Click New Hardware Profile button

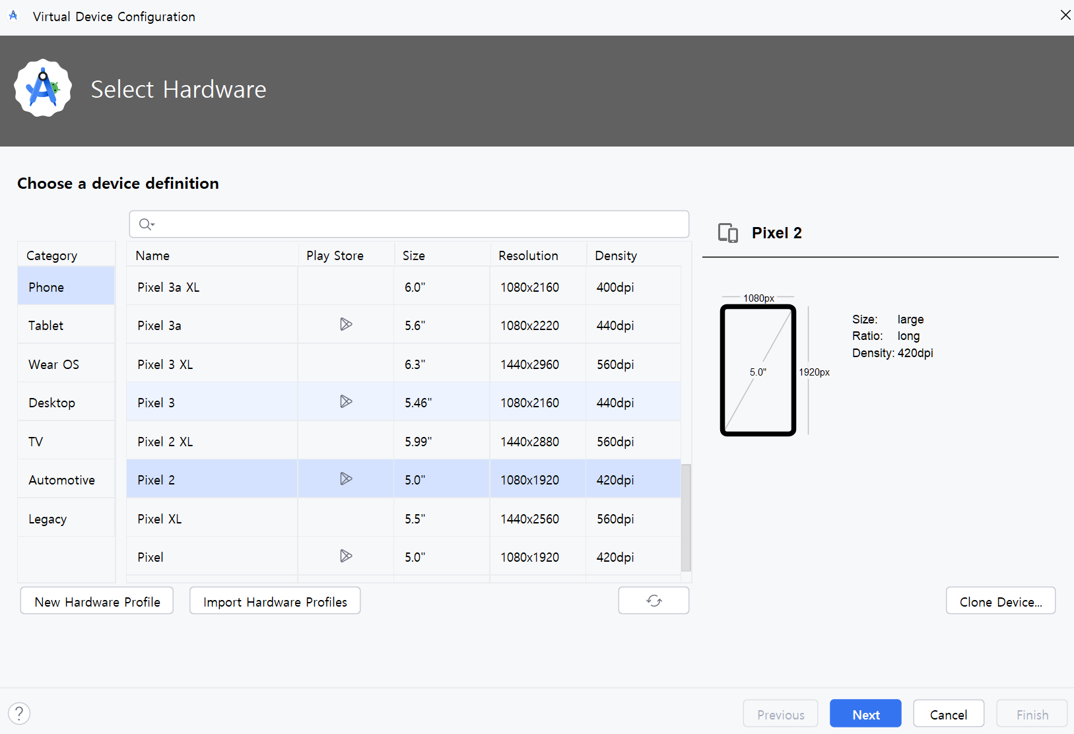coord(97,601)
